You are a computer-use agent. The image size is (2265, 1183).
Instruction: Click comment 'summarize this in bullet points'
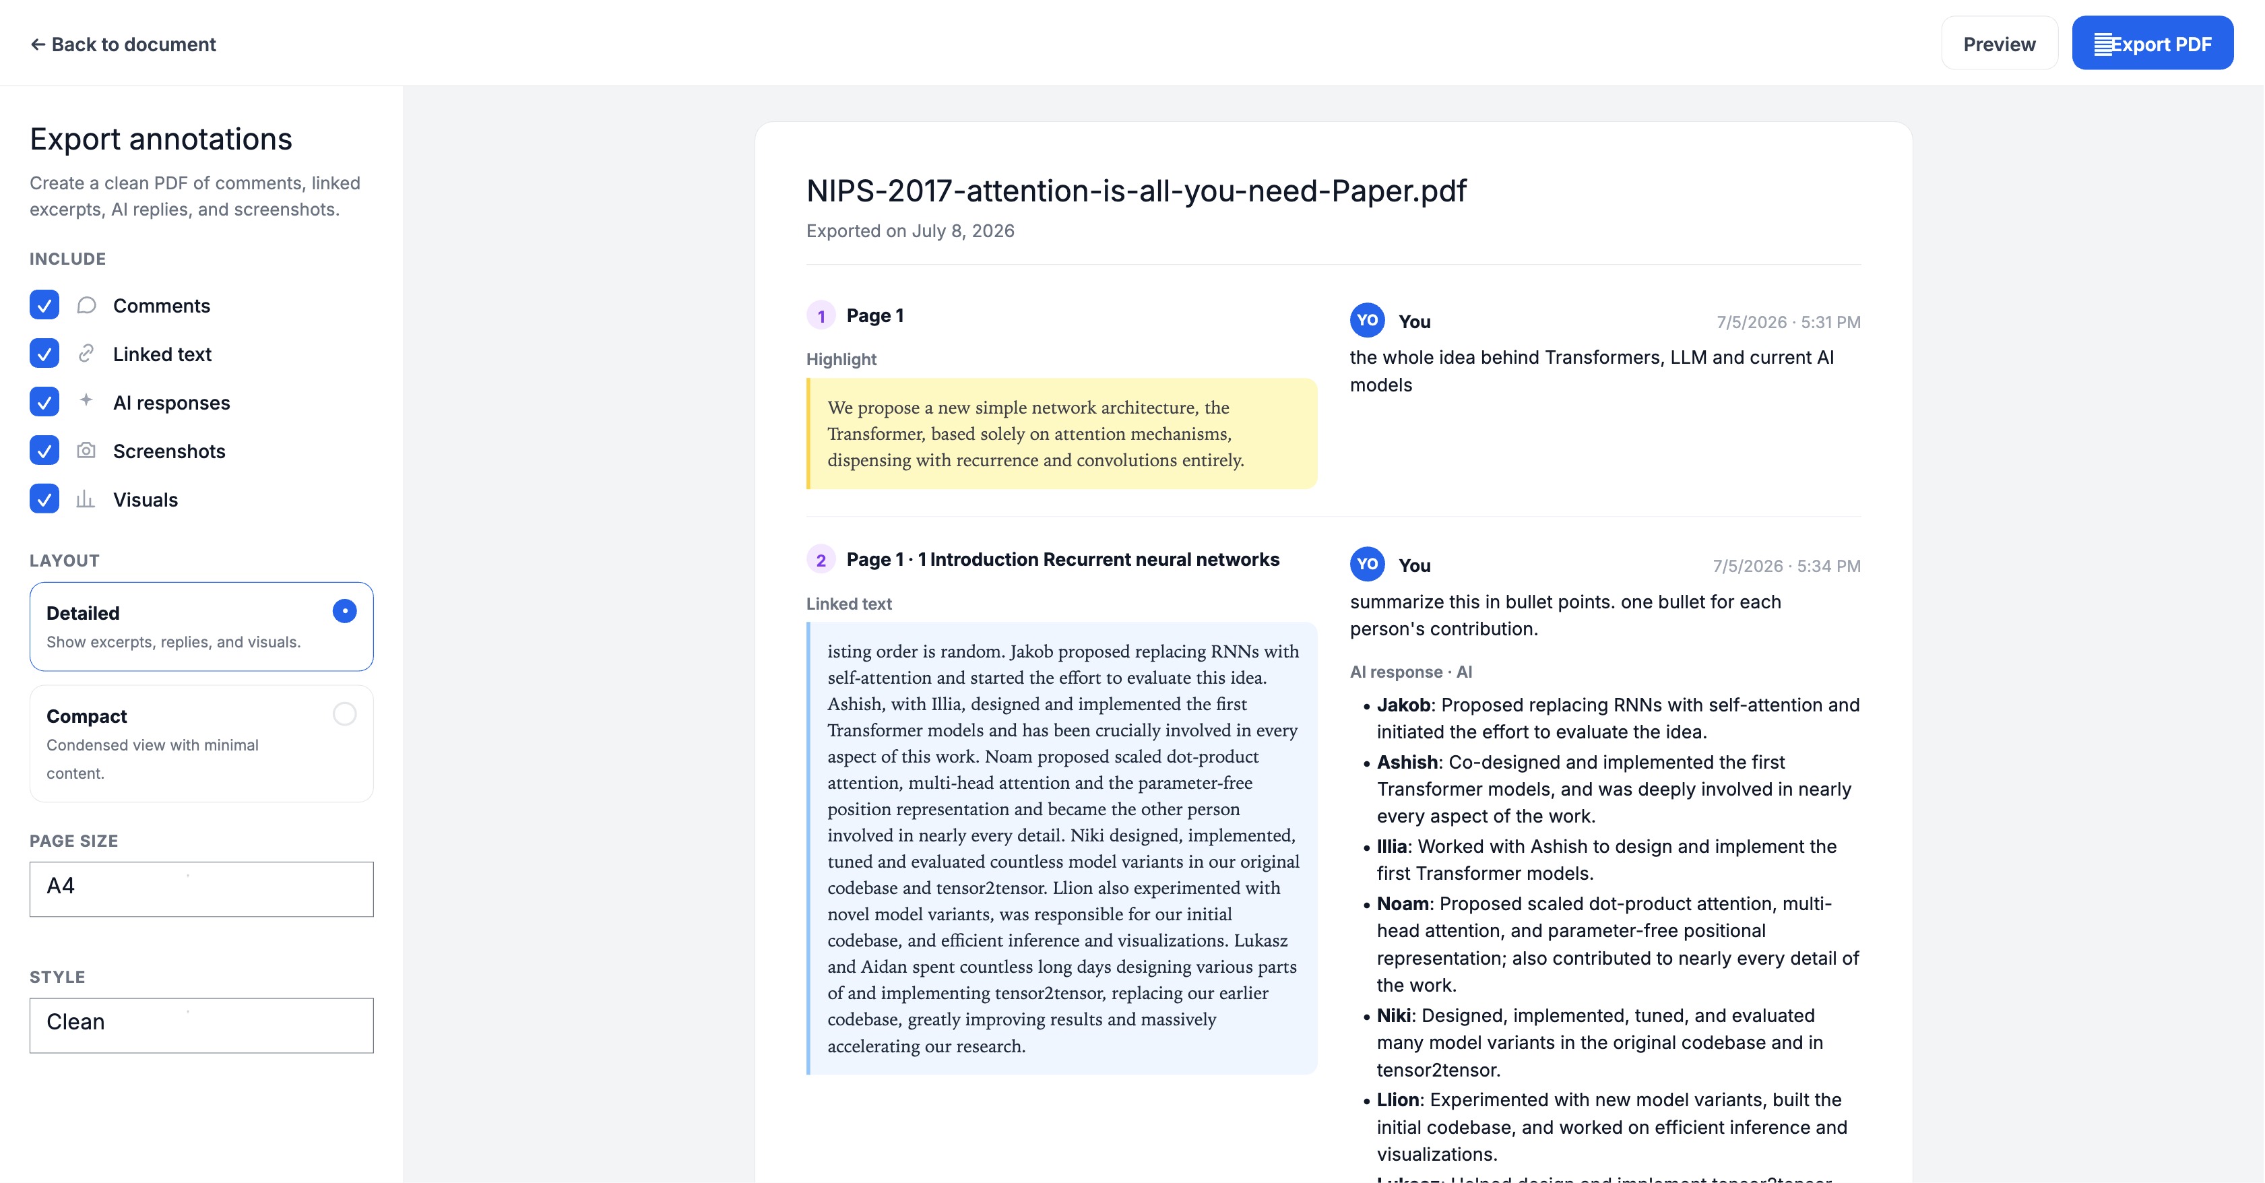click(1565, 615)
